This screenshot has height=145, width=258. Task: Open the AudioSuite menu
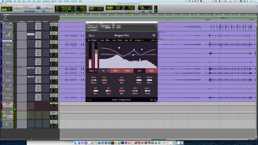pos(46,1)
